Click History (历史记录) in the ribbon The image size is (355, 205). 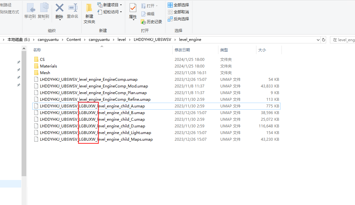click(x=152, y=22)
